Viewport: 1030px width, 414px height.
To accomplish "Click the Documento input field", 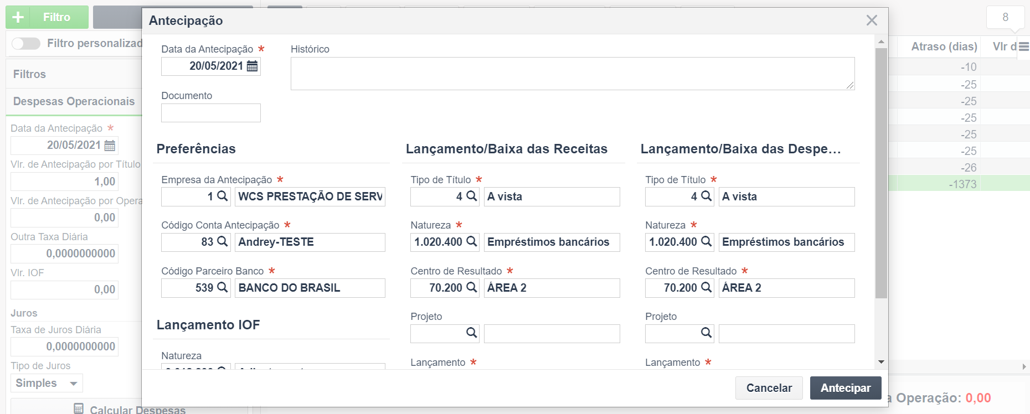I will [x=211, y=113].
